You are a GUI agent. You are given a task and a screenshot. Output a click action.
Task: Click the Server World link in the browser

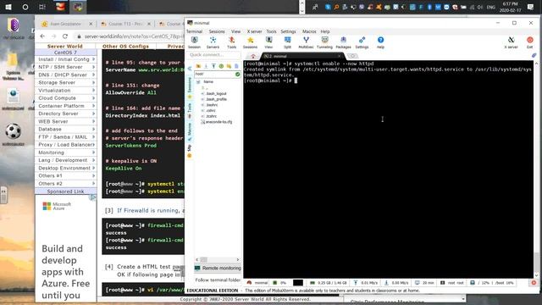coord(65,47)
